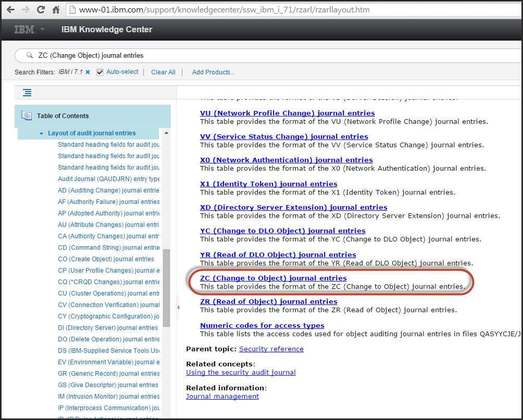Open CA (Authority Changes) journal entries
This screenshot has width=523, height=420.
108,236
